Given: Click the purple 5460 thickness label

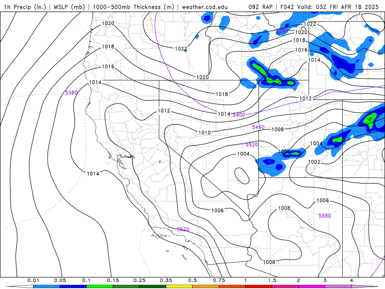Looking at the screenshot, I should point(258,127).
